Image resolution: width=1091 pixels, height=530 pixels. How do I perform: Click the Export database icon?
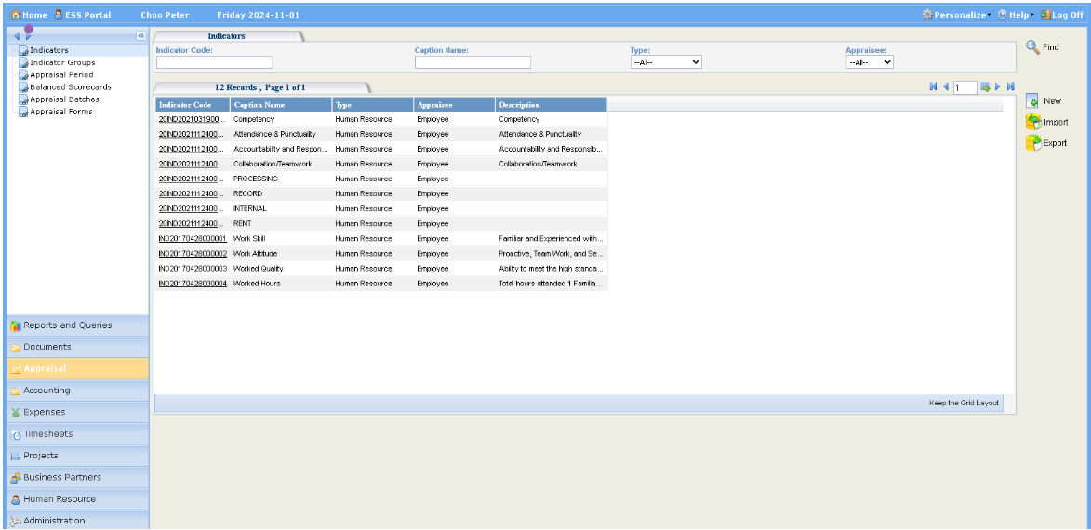coord(1033,143)
